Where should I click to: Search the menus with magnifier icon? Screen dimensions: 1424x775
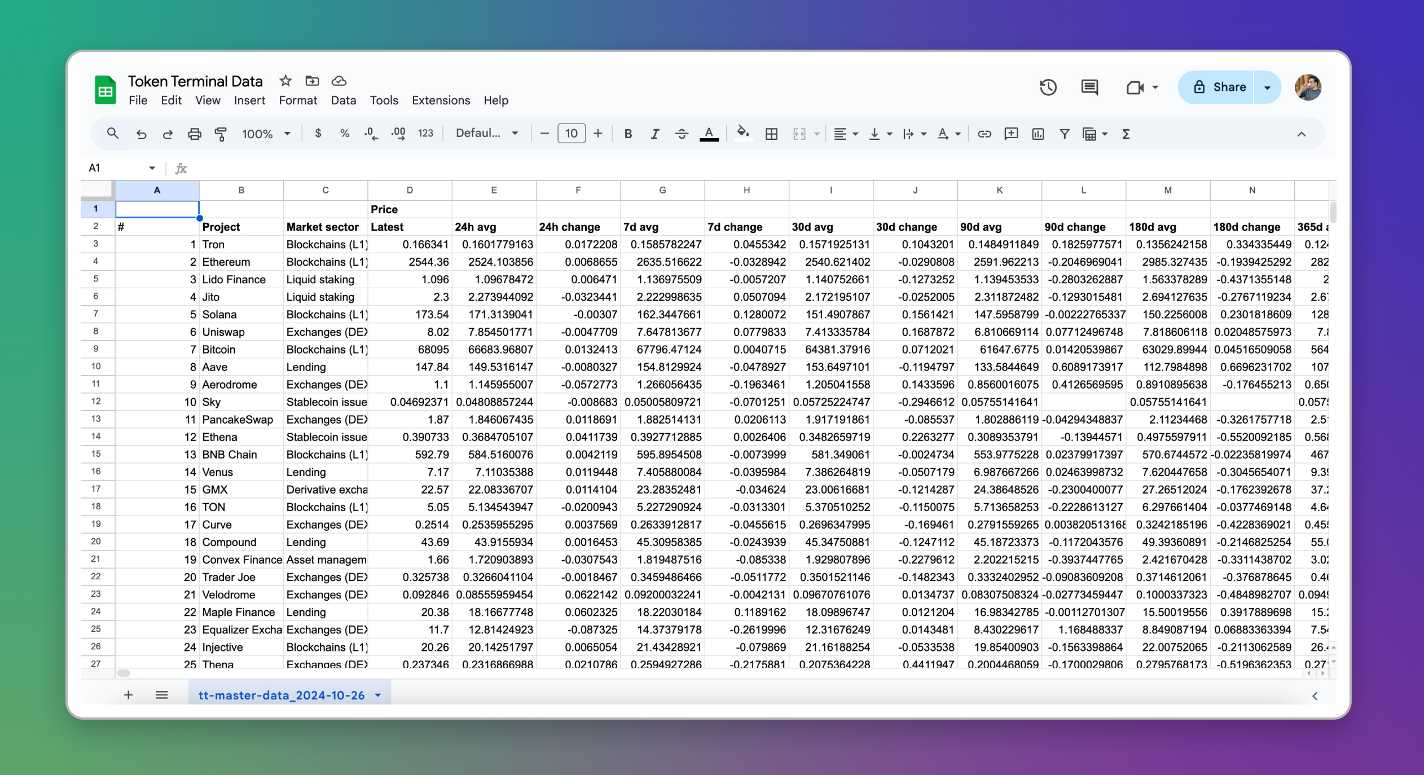pyautogui.click(x=113, y=134)
